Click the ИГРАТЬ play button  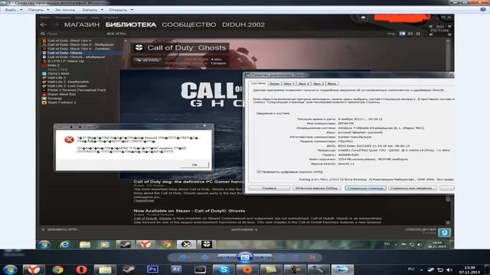148,60
